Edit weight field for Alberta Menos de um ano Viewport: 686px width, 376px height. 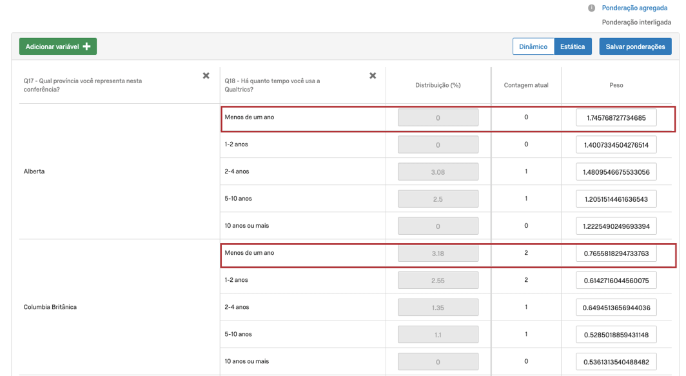tap(616, 118)
